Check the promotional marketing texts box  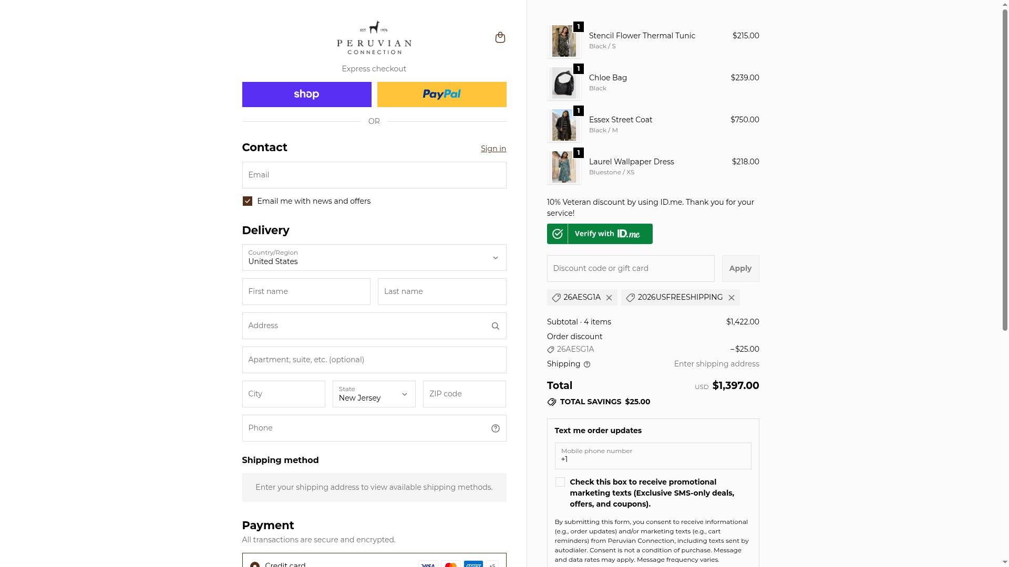click(x=560, y=482)
